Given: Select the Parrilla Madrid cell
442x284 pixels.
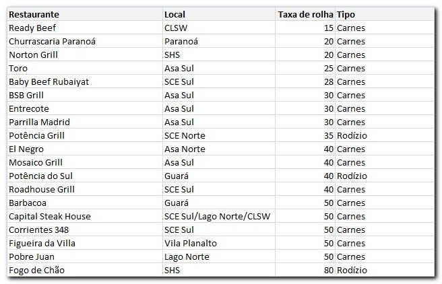Looking at the screenshot, I should [40, 122].
